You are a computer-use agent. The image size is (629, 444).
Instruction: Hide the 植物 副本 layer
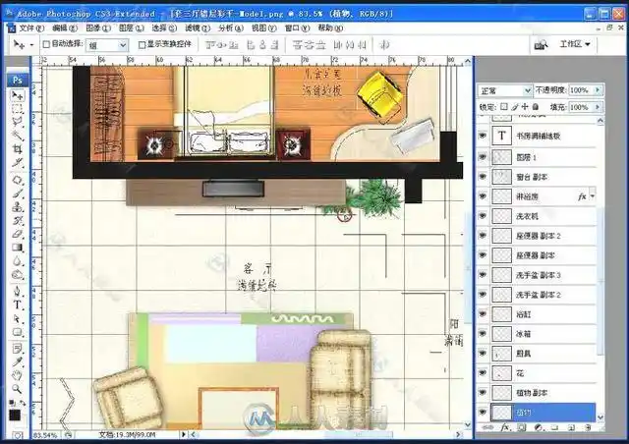coord(483,392)
